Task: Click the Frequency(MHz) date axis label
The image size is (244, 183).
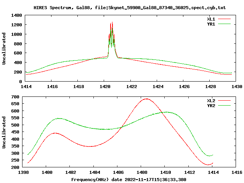Action: pos(129,180)
